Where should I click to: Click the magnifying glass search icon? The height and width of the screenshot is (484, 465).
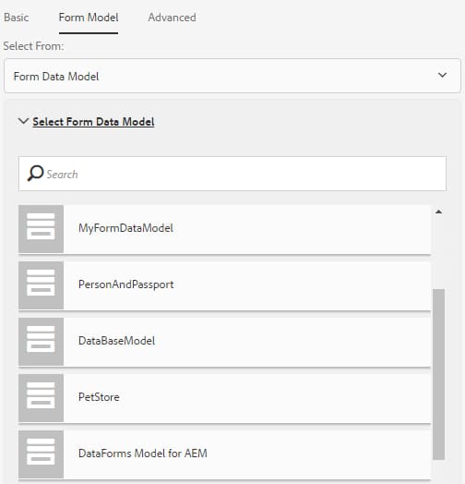coord(35,173)
